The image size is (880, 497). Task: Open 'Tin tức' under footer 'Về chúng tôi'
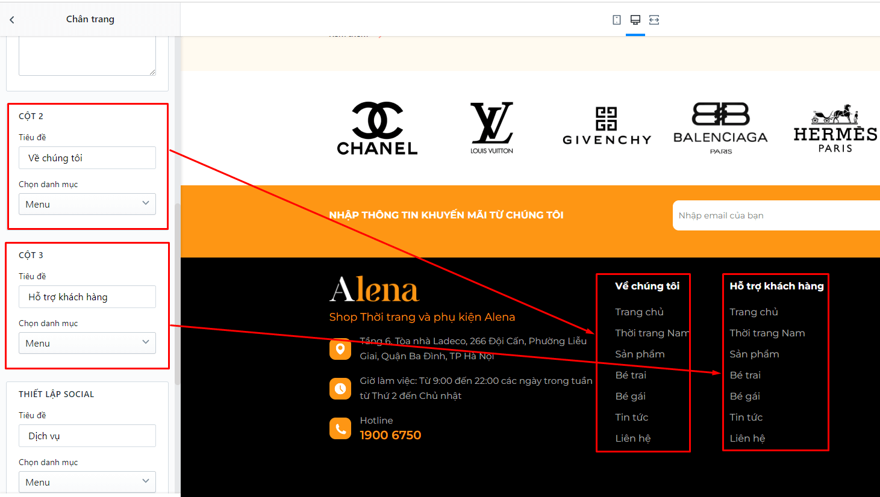(631, 417)
